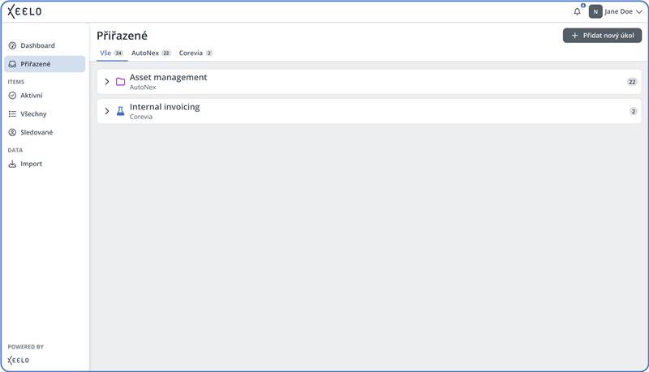
Task: Click the Xeelo logo in top bar
Action: (24, 11)
